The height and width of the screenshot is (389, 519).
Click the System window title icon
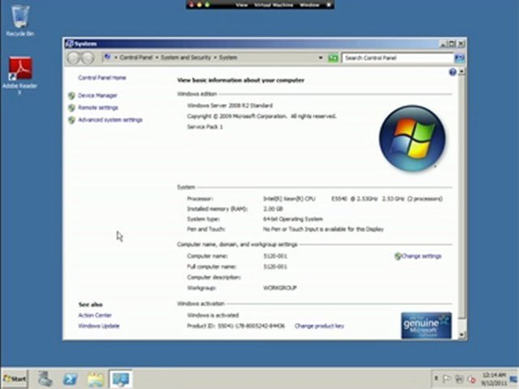(69, 44)
